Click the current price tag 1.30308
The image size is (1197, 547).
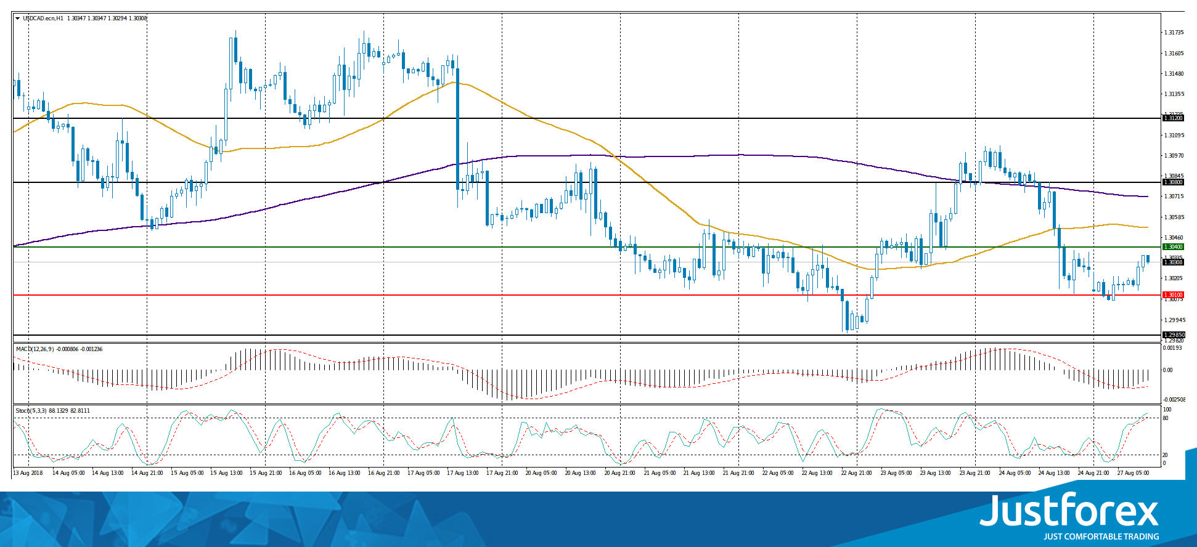coord(1173,262)
